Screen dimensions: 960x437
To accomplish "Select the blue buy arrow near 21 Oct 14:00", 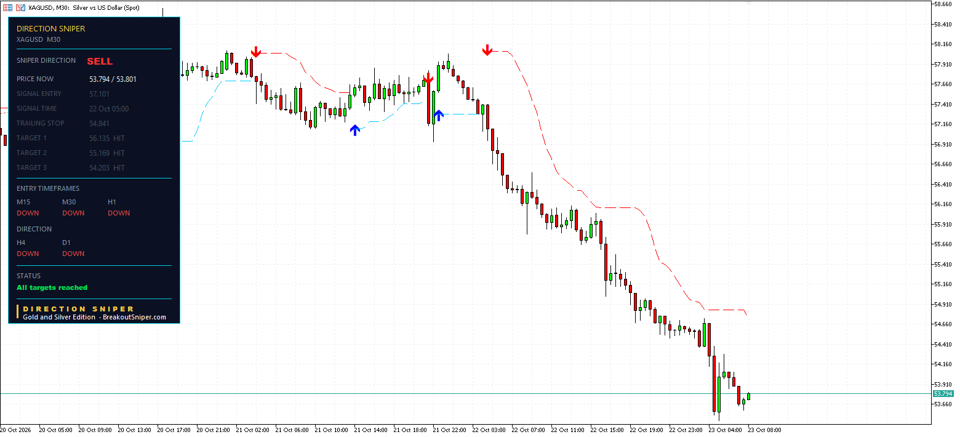I will pyautogui.click(x=355, y=130).
